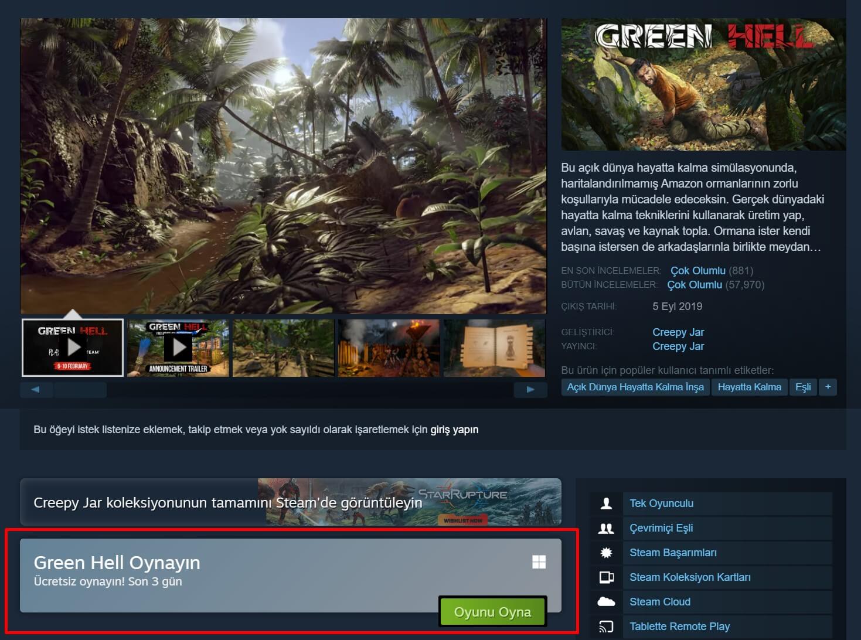861x640 pixels.
Task: Open developer Creepy Jar link
Action: tap(678, 332)
